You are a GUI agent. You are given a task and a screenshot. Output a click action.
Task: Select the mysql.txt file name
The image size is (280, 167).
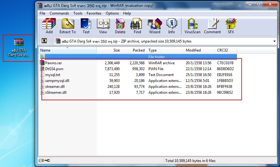click(53, 75)
